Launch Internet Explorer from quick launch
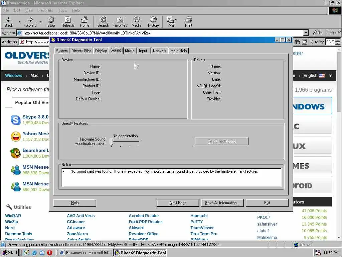Screen dimensions: 342x257 (34, 253)
